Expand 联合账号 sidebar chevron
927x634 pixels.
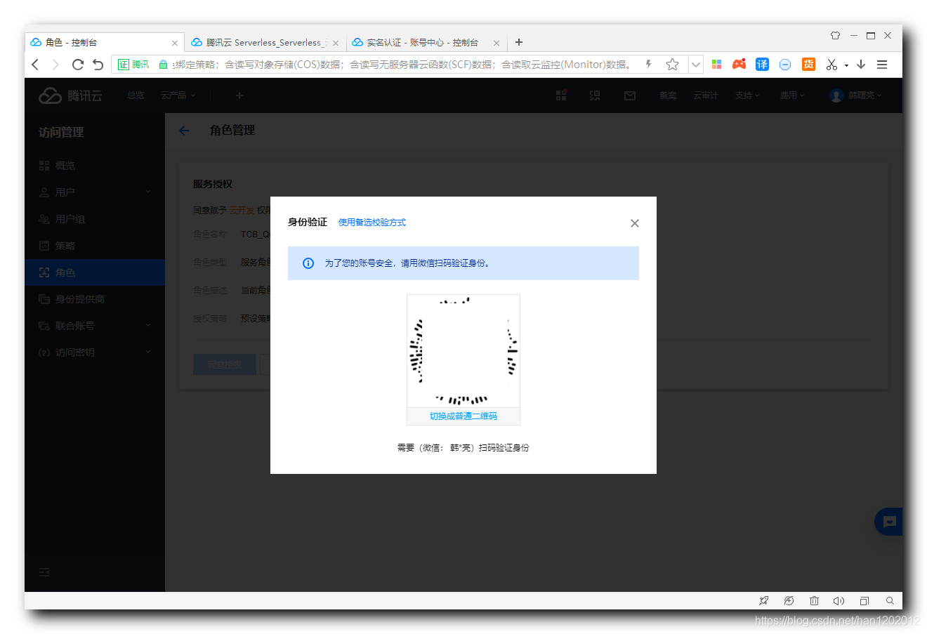tap(148, 325)
